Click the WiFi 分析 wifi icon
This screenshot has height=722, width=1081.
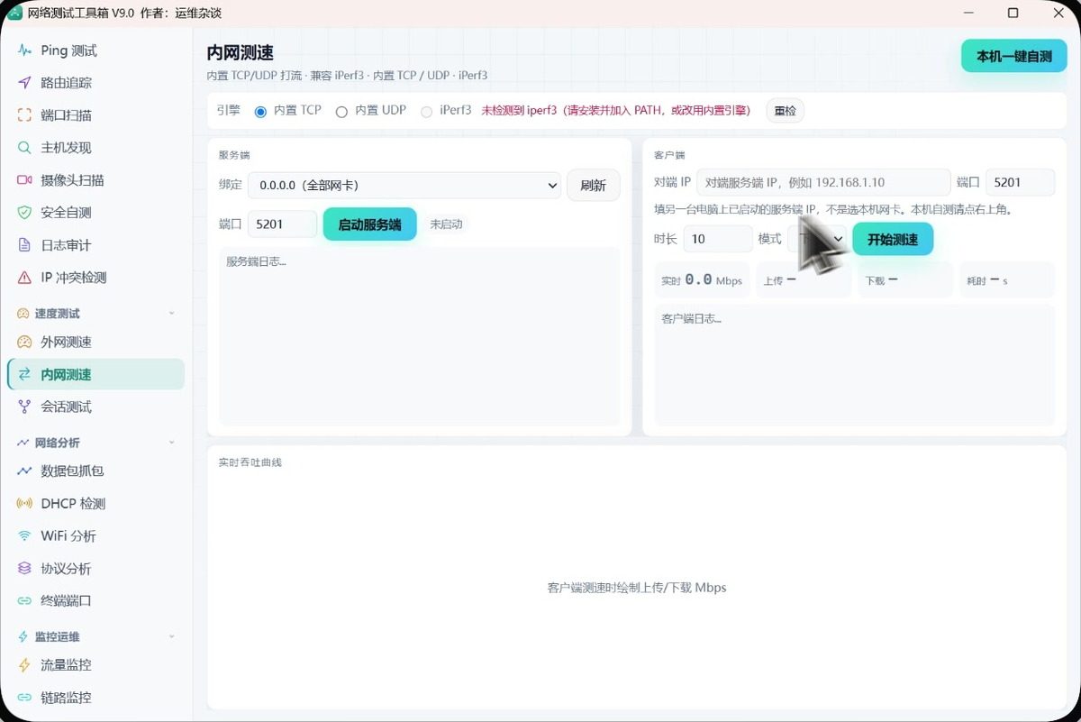pyautogui.click(x=24, y=536)
